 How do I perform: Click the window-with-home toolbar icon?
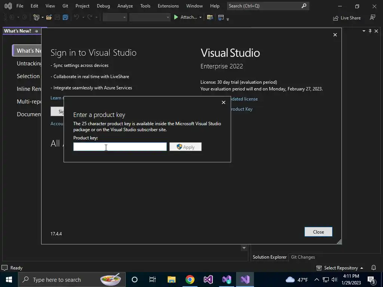221,17
